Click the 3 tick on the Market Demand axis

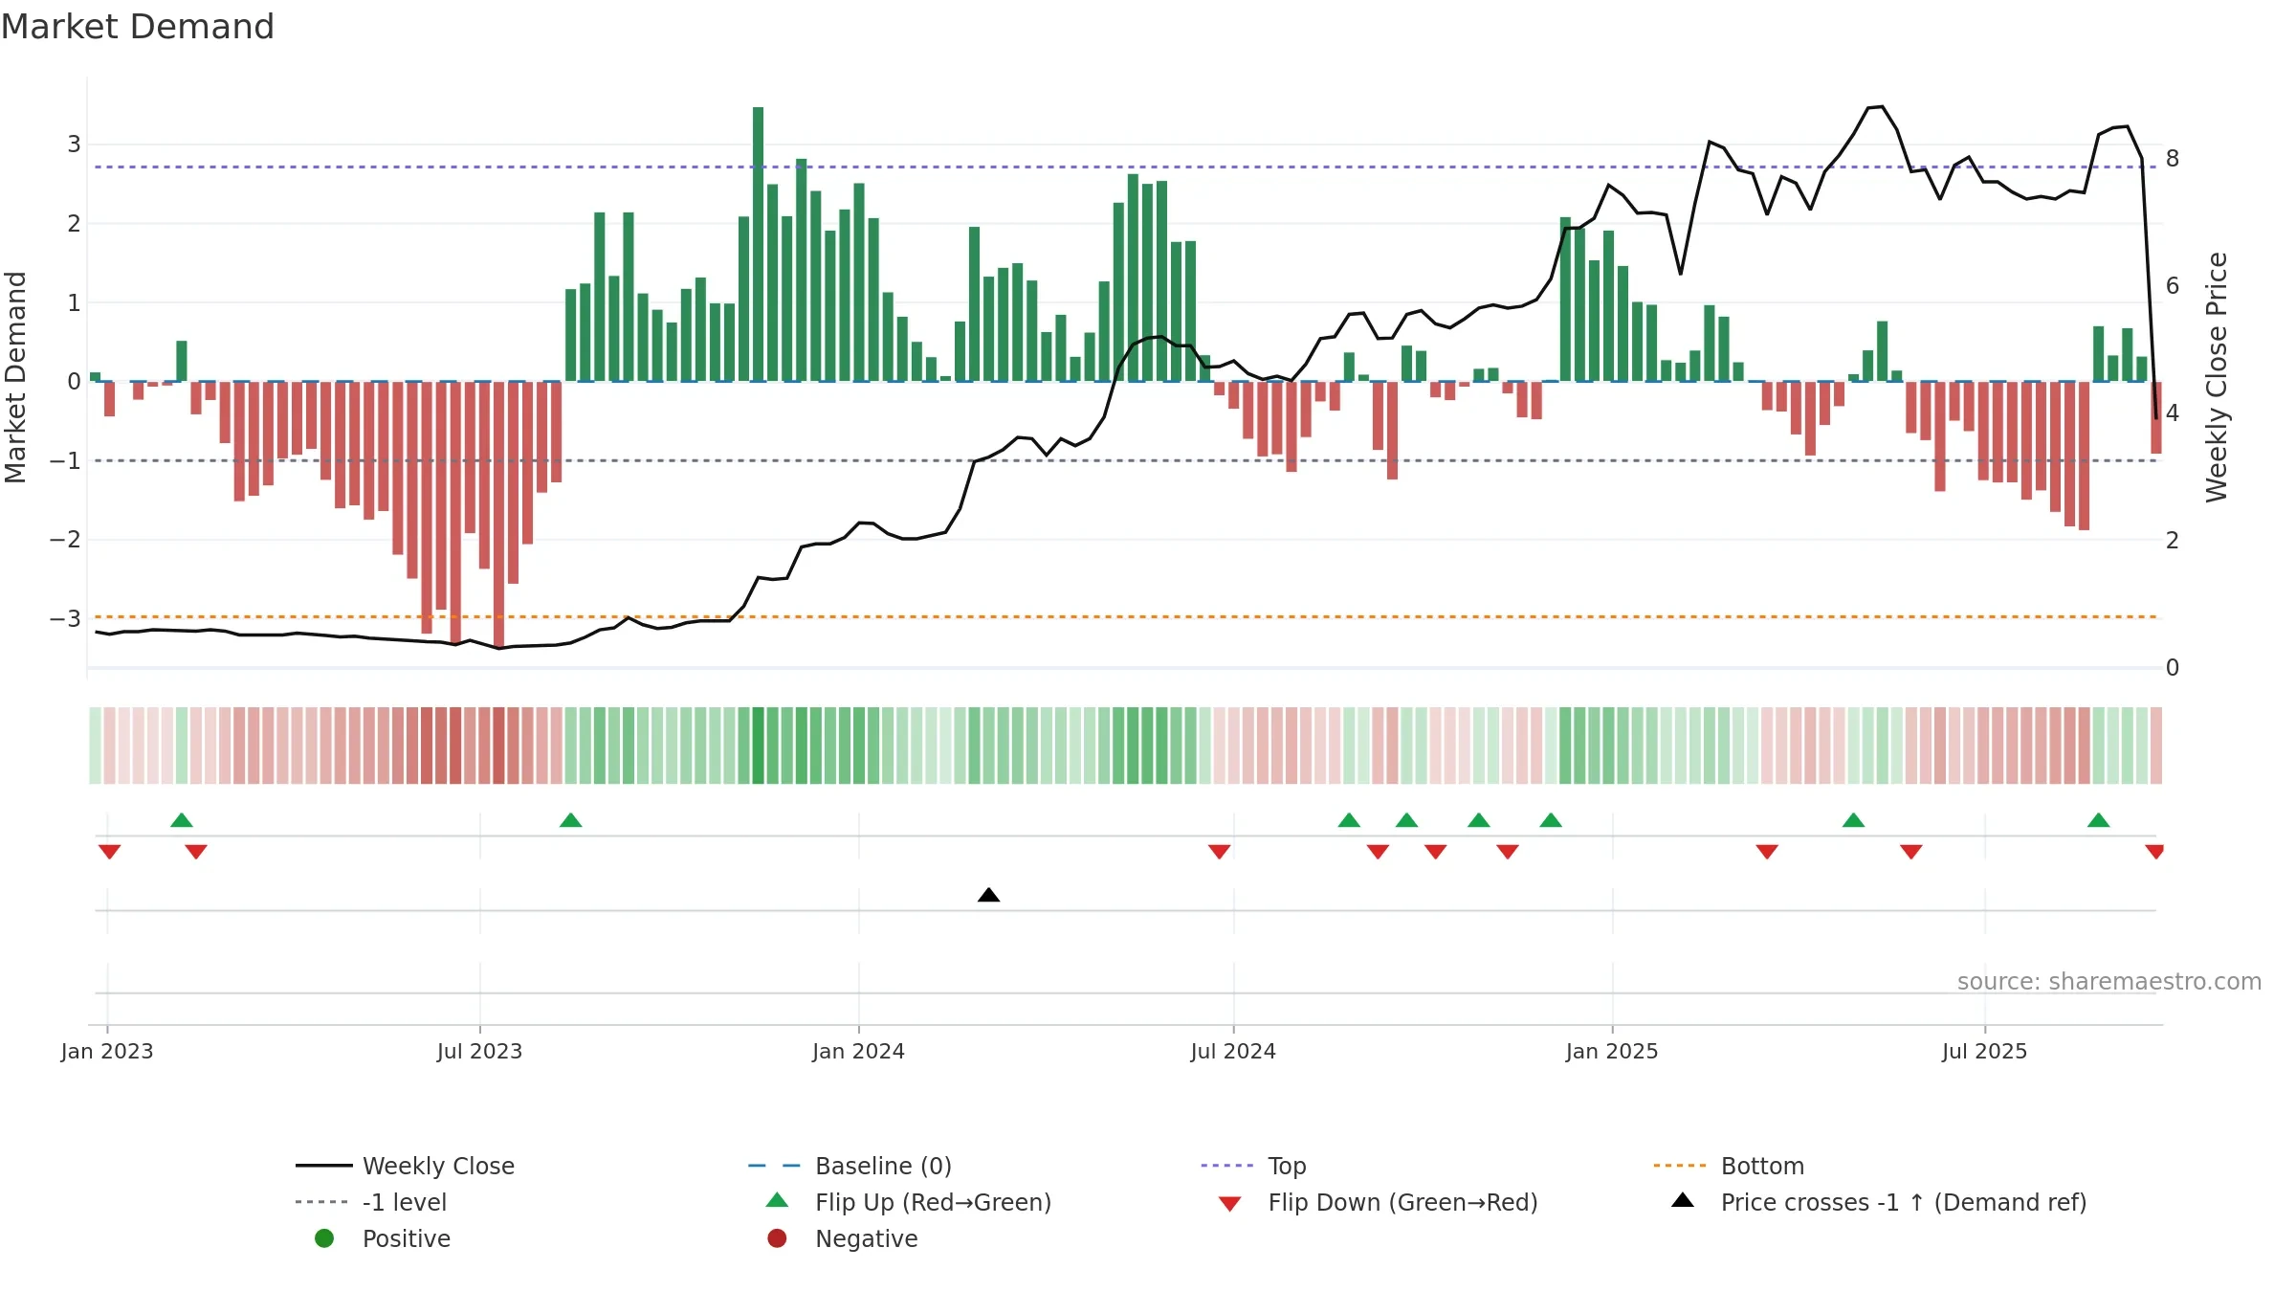(74, 145)
